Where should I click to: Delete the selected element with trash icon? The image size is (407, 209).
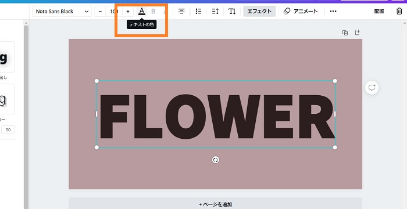pos(399,11)
